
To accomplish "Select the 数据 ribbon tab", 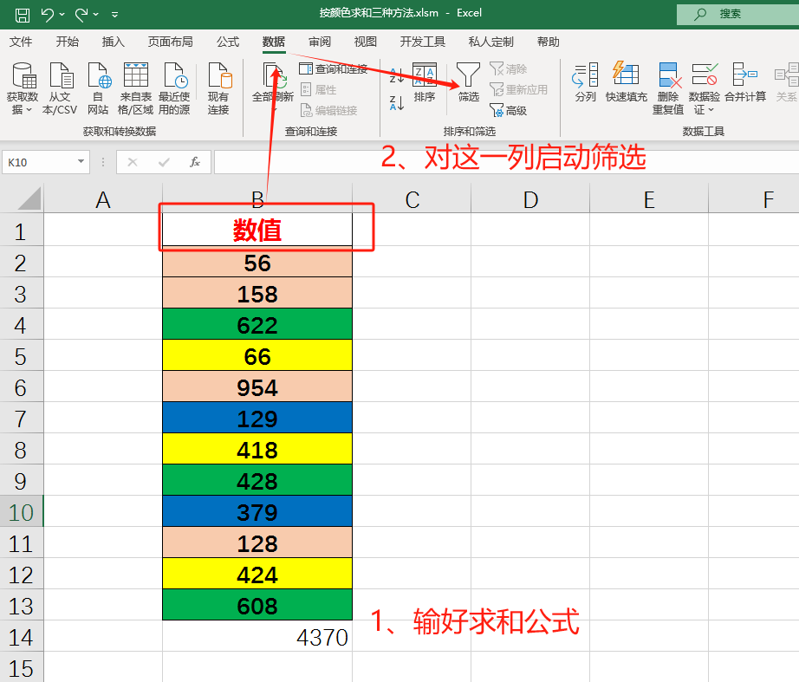I will (x=274, y=42).
